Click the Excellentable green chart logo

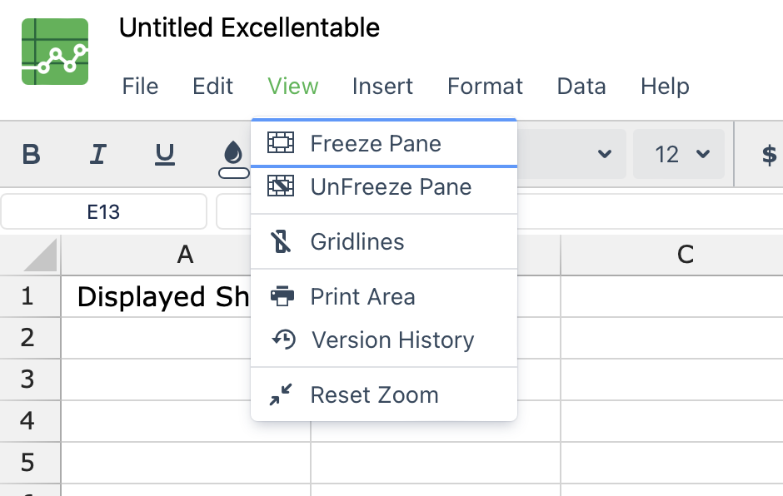point(55,52)
